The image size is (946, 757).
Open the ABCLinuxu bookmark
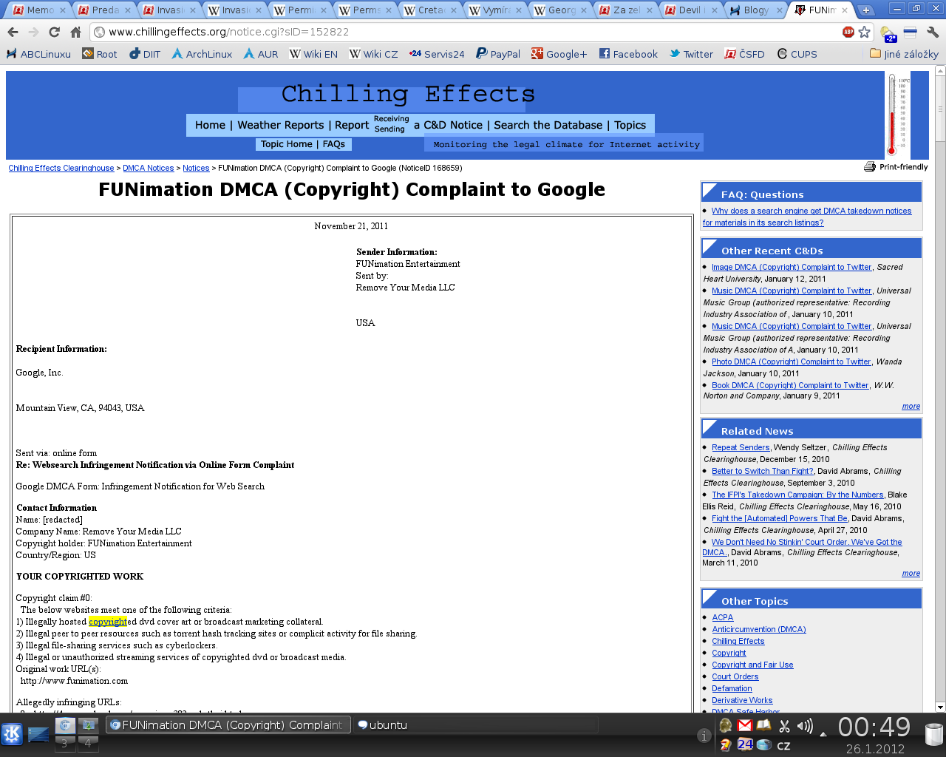click(38, 54)
